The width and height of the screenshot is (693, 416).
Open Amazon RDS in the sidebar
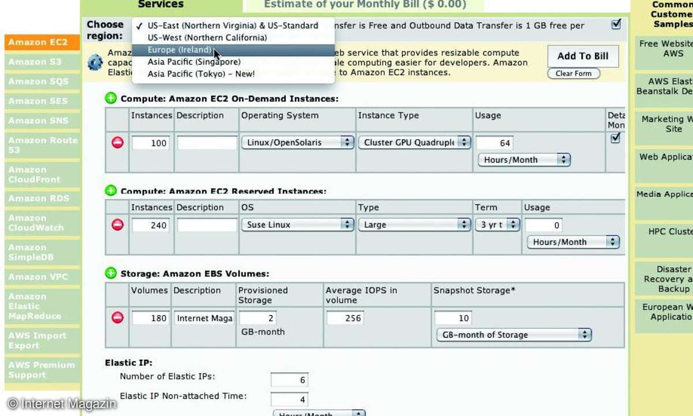pos(42,198)
